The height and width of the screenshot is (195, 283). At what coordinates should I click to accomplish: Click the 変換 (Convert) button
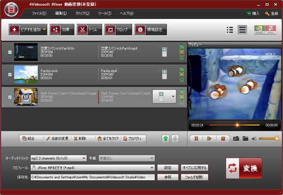click(x=244, y=168)
